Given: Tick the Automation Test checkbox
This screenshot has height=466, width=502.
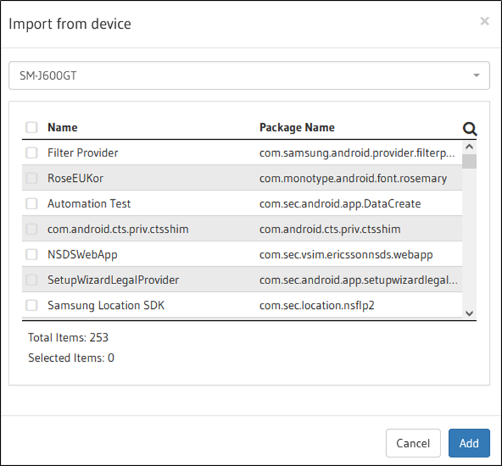Looking at the screenshot, I should pyautogui.click(x=31, y=204).
